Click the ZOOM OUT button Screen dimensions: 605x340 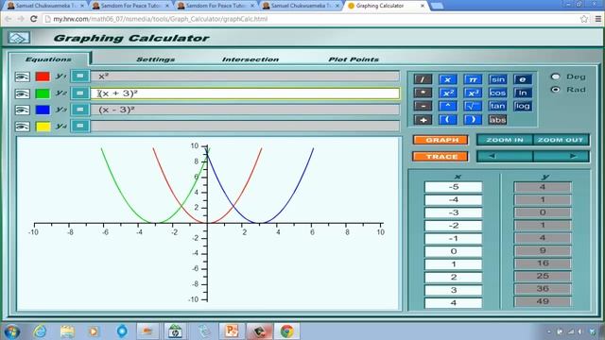[561, 140]
